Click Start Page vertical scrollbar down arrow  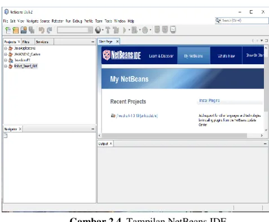(266, 130)
